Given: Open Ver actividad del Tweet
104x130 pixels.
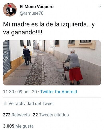Looking at the screenshot, I should pos(31,103).
